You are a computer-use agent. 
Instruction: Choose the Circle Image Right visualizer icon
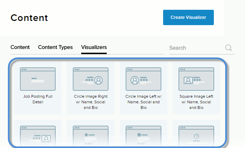point(91,79)
